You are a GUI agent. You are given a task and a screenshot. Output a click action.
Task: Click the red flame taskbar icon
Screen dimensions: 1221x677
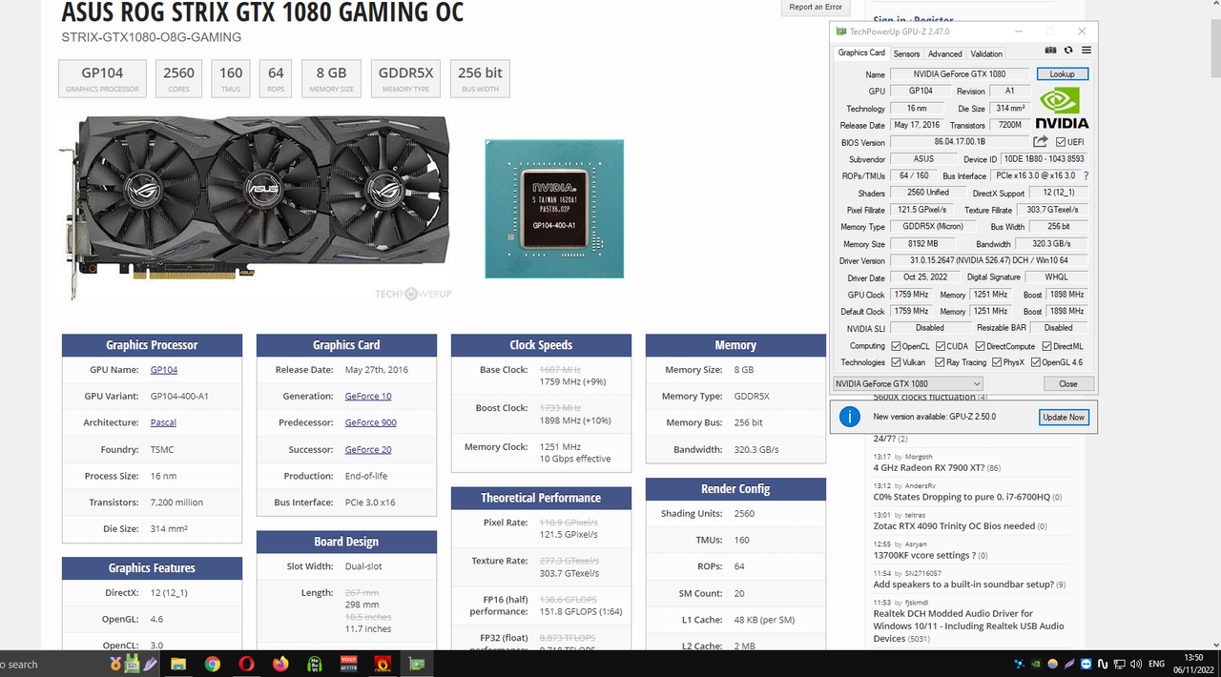click(383, 664)
